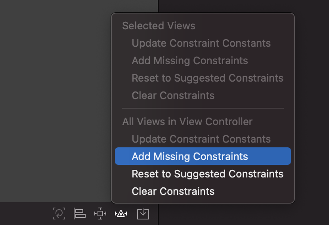329x225 pixels.
Task: Click the vertical divider beside the canvas
Action: tap(158, 6)
